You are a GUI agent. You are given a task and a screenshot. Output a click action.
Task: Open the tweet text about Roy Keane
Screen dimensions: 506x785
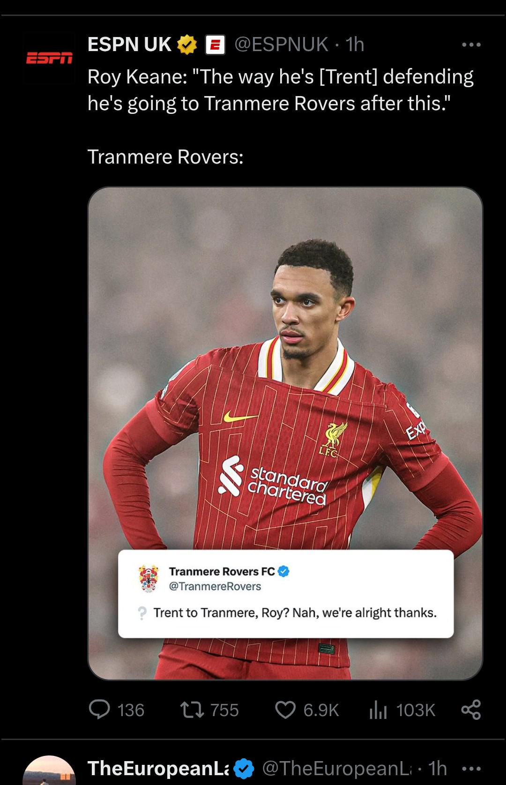(280, 90)
